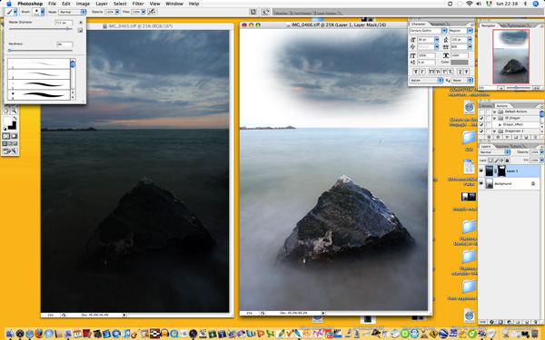The height and width of the screenshot is (340, 545).
Task: Disable the SP_Dragan action set checkbox
Action: [481, 118]
